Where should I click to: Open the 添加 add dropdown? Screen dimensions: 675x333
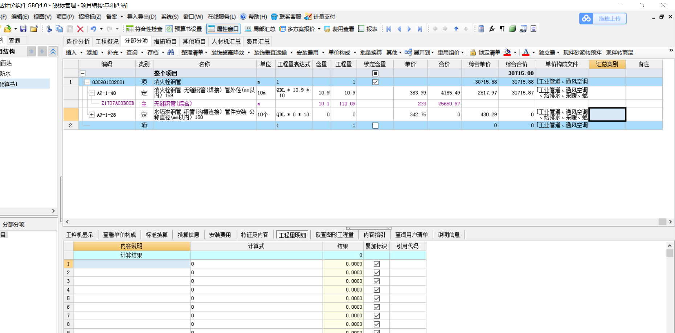pyautogui.click(x=95, y=53)
